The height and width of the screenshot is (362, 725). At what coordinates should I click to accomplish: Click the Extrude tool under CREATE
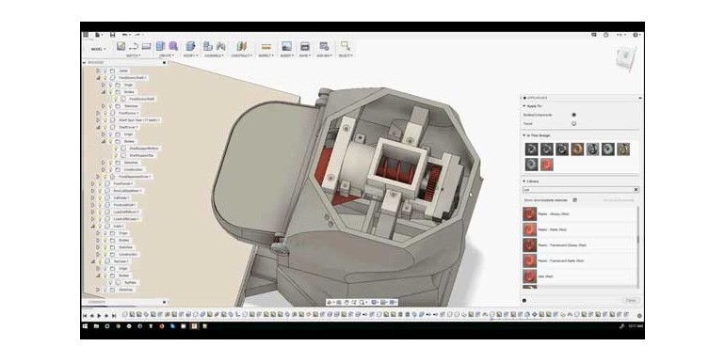(160, 46)
